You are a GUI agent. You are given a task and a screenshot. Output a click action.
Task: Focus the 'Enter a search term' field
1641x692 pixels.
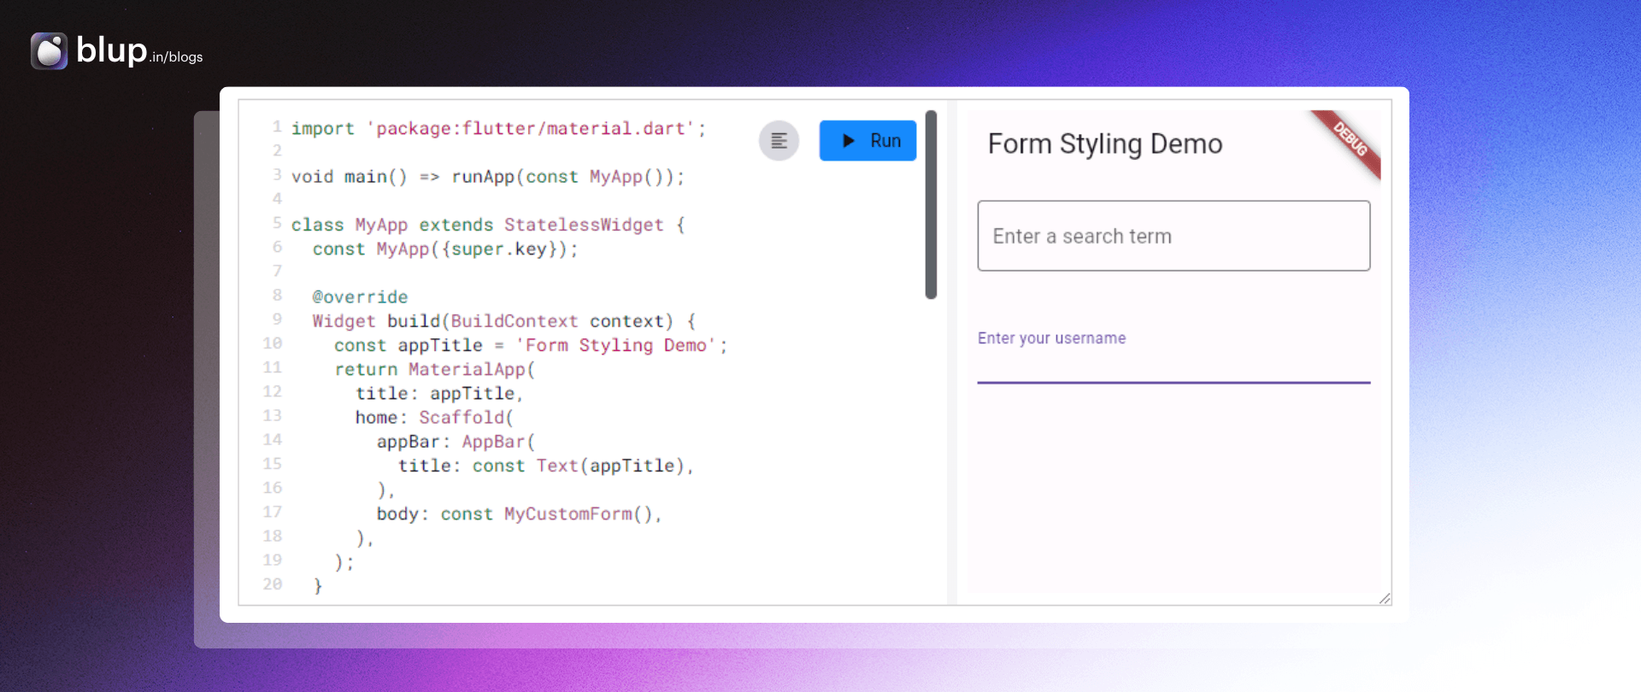pyautogui.click(x=1173, y=236)
